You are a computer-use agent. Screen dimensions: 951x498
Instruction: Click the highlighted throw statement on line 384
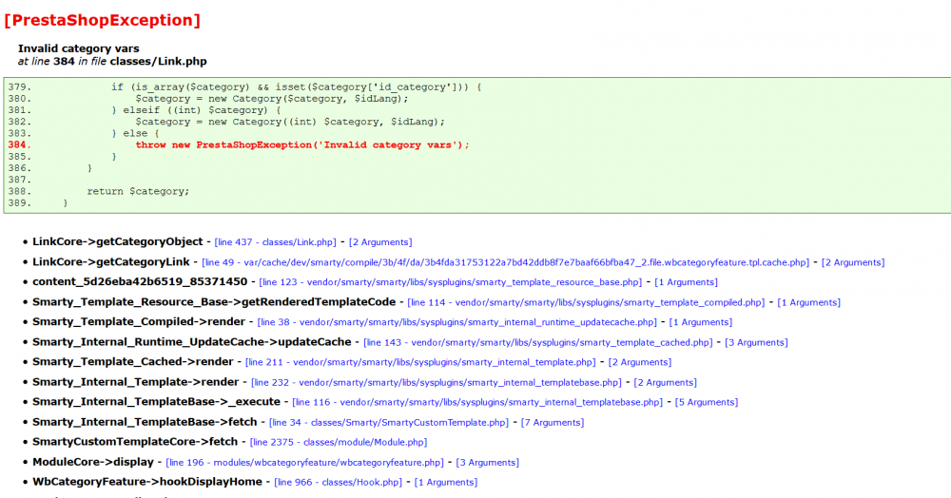[x=302, y=144]
